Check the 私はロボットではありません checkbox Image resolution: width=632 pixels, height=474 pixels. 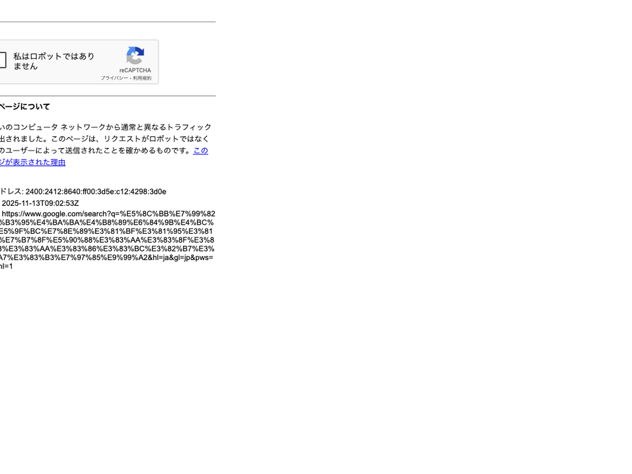pyautogui.click(x=2, y=61)
